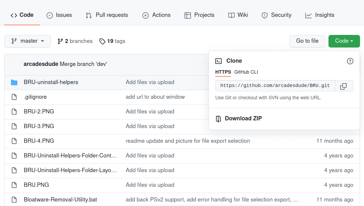The width and height of the screenshot is (364, 206).
Task: Open 'Add files via upload' commit for BRU-2.PNG
Action: point(150,112)
